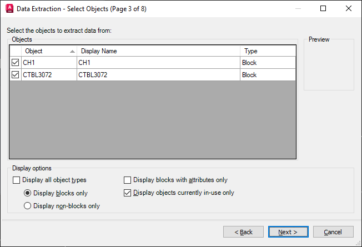The height and width of the screenshot is (247, 362).
Task: Uncheck the CH1 object checkbox
Action: [x=16, y=63]
